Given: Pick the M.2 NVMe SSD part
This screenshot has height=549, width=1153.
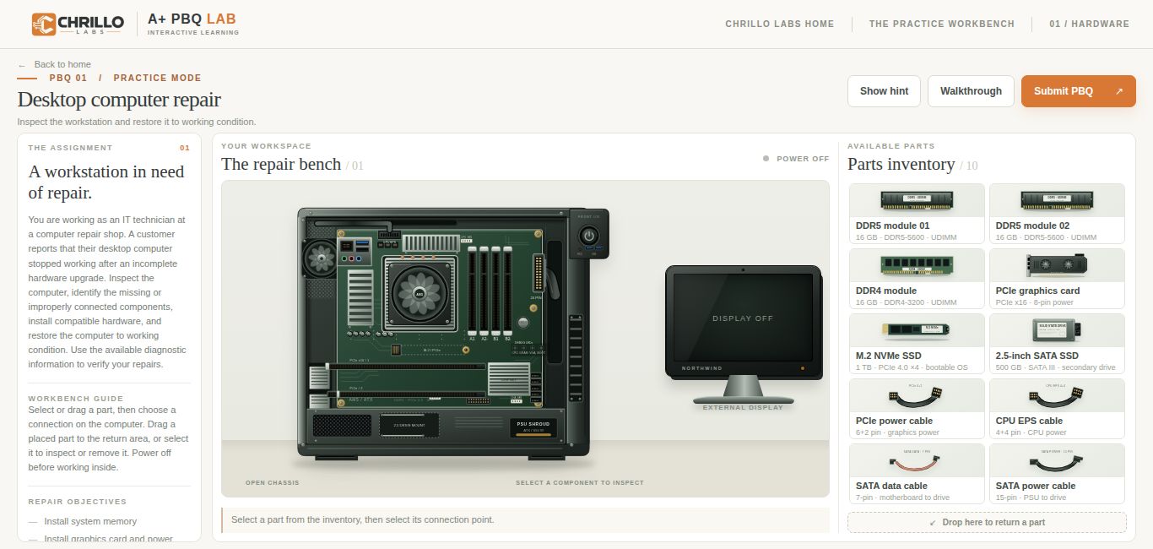Looking at the screenshot, I should pyautogui.click(x=917, y=344).
